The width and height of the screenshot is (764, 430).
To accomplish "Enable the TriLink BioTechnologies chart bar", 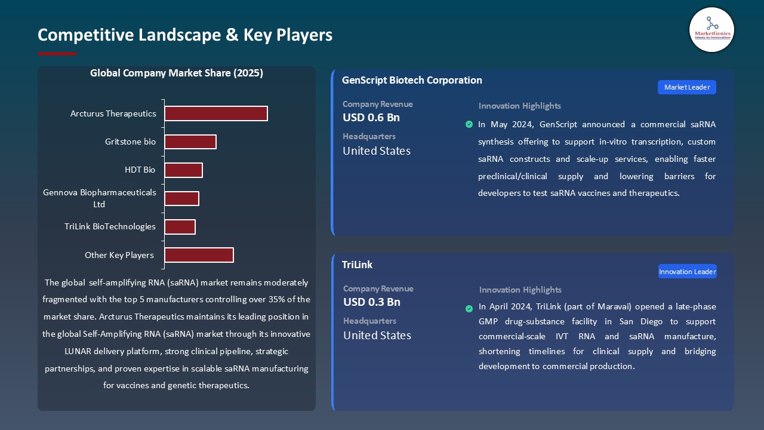I will 180,226.
